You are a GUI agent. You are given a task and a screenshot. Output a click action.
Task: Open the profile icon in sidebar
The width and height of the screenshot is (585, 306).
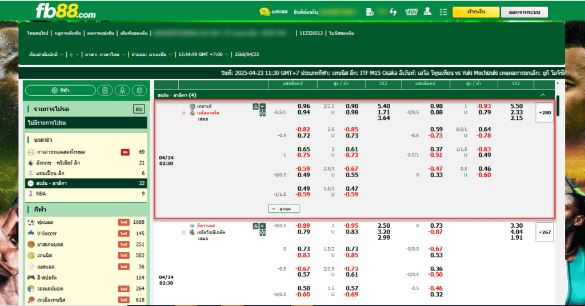[x=122, y=90]
